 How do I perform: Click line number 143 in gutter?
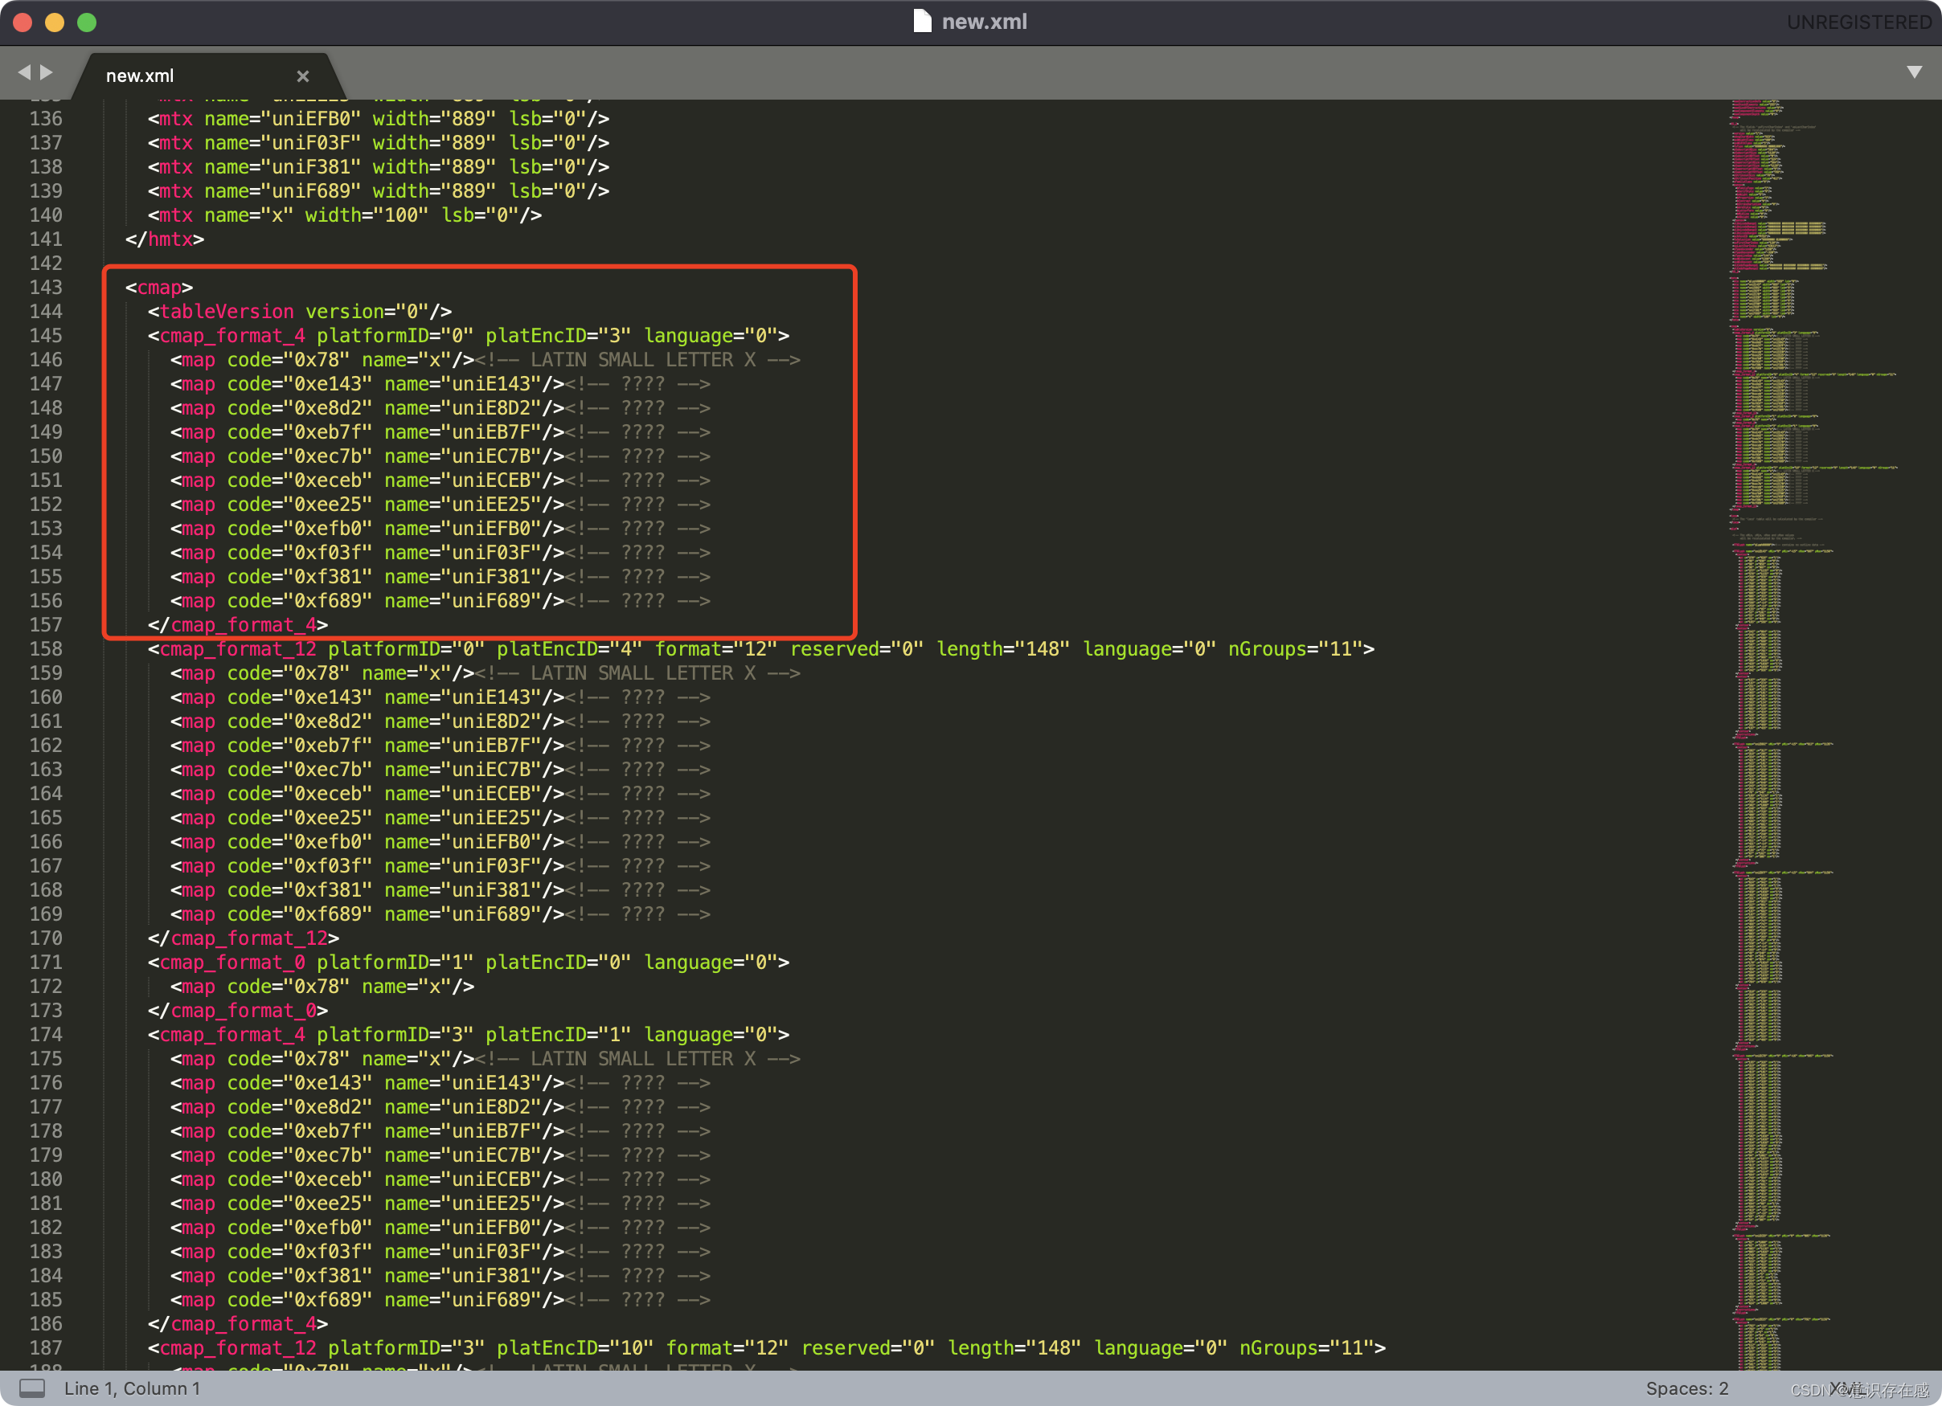click(x=45, y=288)
